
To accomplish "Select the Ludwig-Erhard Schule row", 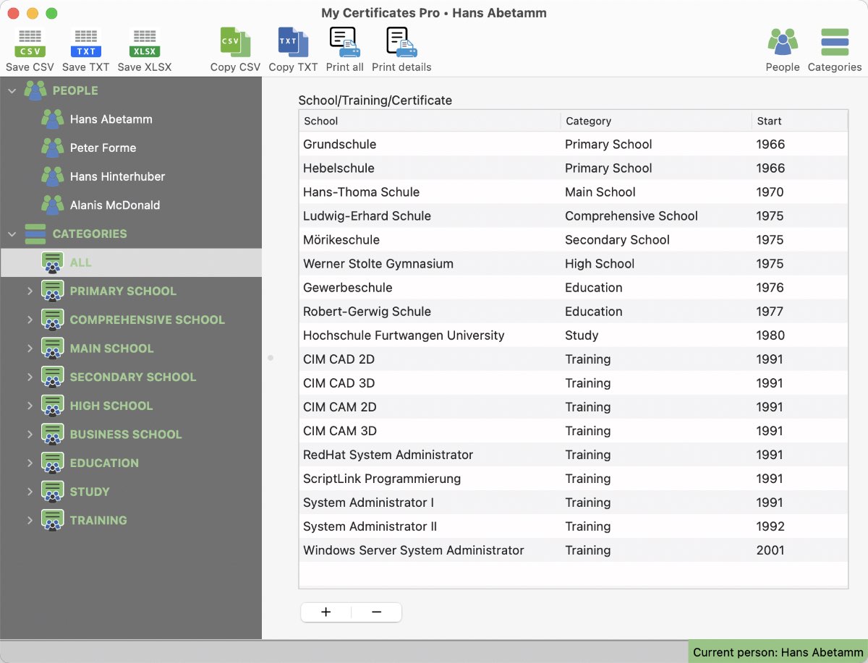I will pyautogui.click(x=573, y=215).
